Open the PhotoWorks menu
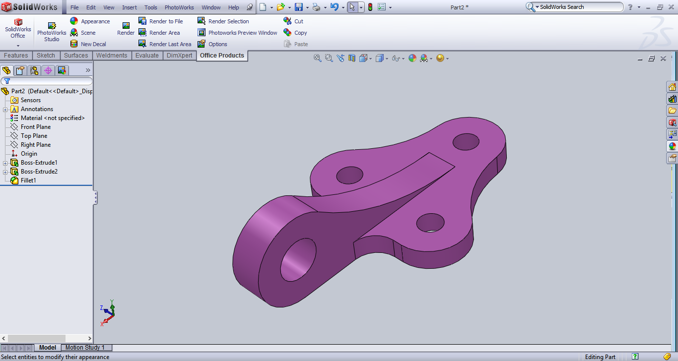Screen dimensions: 678x361 179,7
